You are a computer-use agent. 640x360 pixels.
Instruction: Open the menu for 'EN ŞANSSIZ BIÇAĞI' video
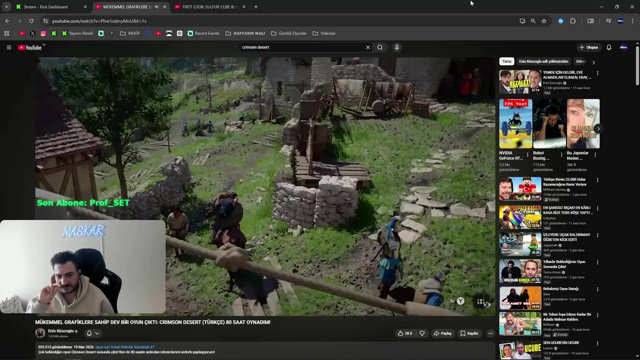597,208
